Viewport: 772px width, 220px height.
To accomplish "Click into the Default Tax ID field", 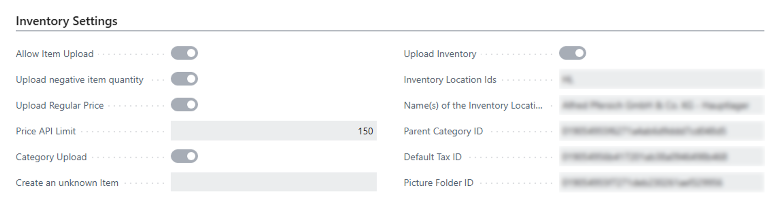I will 661,157.
